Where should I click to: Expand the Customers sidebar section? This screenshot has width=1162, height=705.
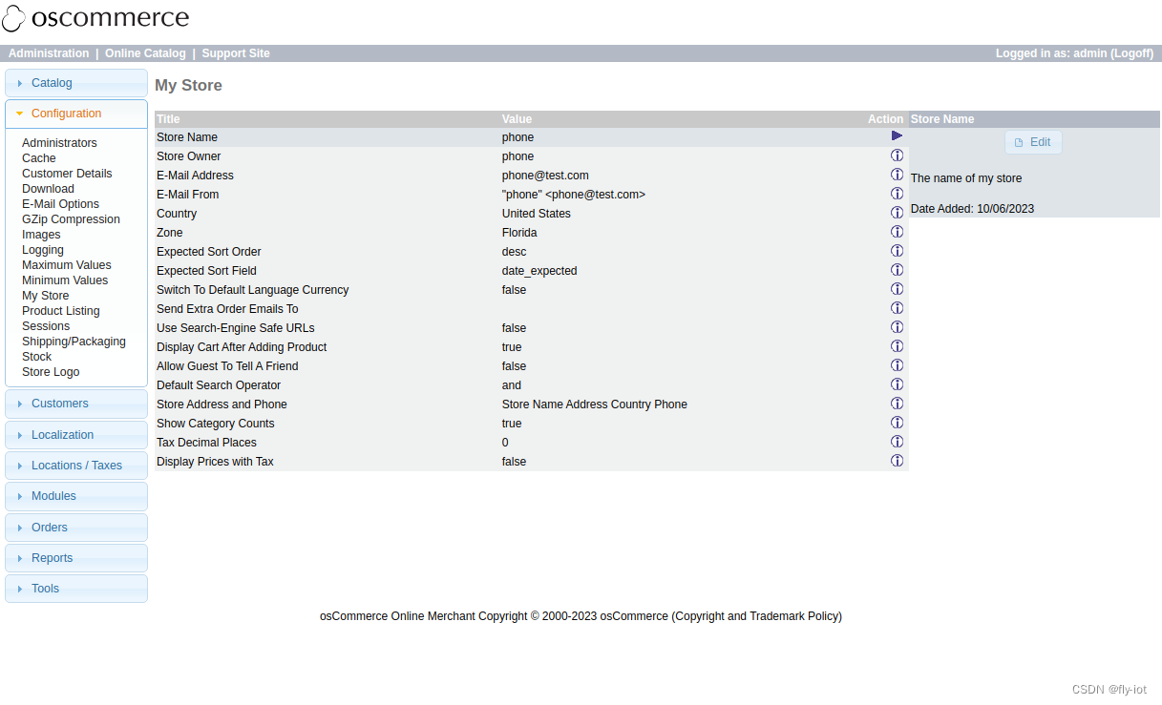(x=76, y=404)
